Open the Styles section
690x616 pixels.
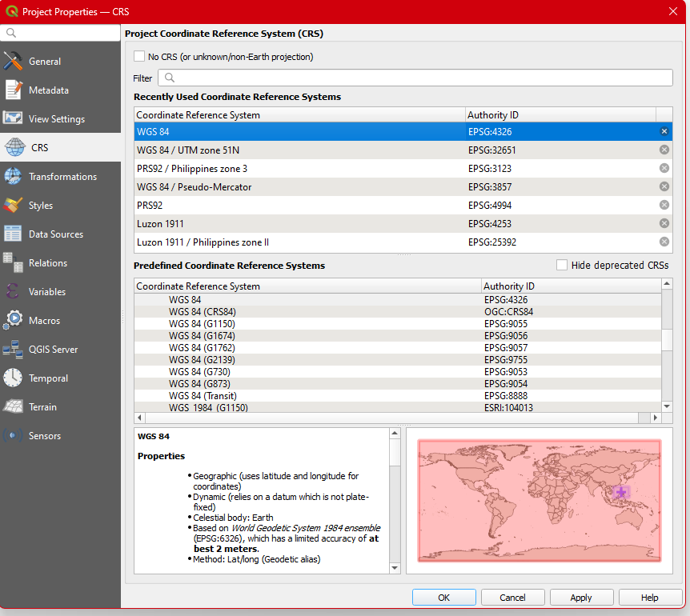[x=41, y=206]
